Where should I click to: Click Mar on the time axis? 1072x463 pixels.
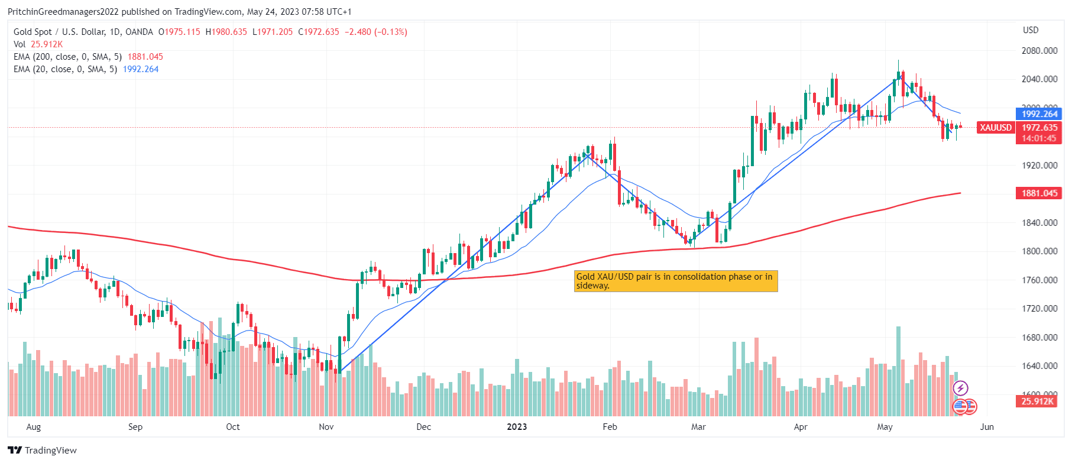(x=699, y=427)
